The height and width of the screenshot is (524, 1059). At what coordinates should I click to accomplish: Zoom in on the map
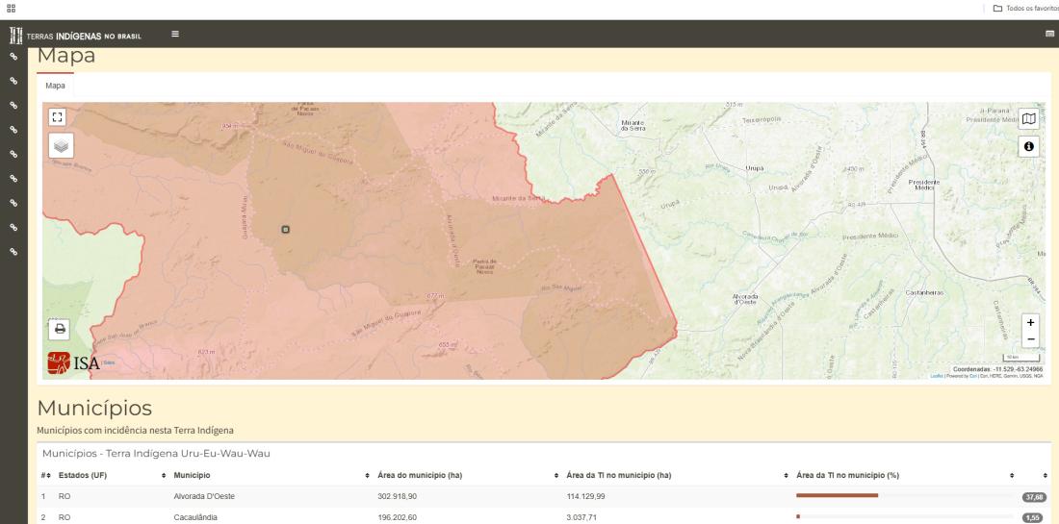(x=1031, y=322)
